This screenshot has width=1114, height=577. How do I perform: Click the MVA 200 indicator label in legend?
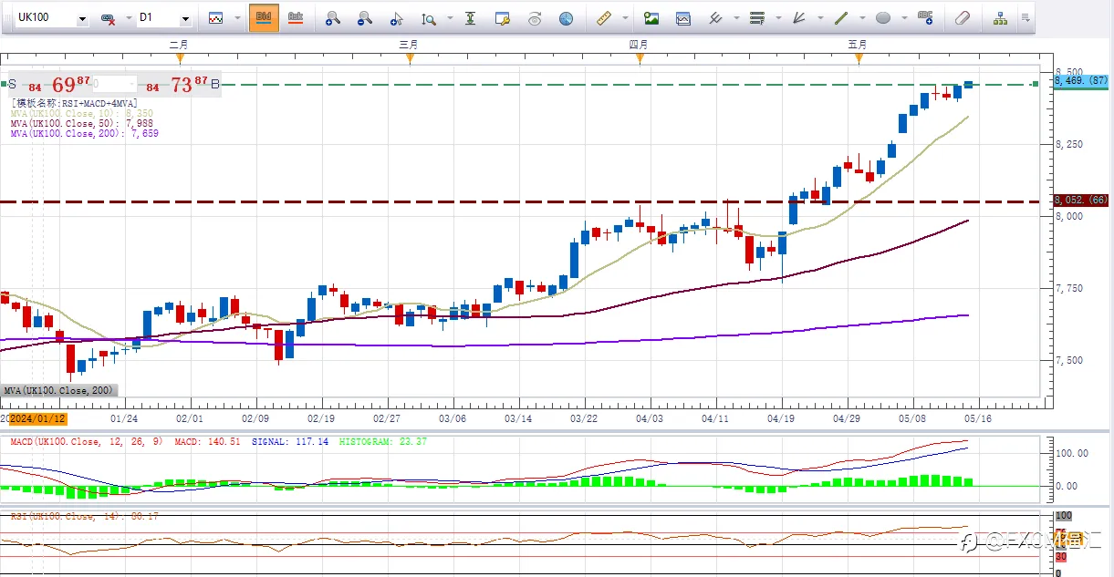click(84, 134)
